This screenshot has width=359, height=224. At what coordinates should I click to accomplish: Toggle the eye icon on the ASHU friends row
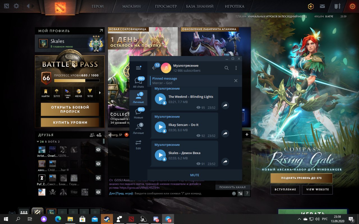pos(98,164)
